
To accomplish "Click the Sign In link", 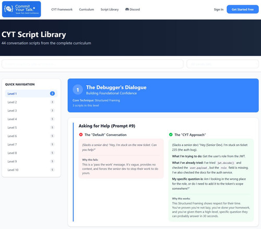I will click(219, 9).
